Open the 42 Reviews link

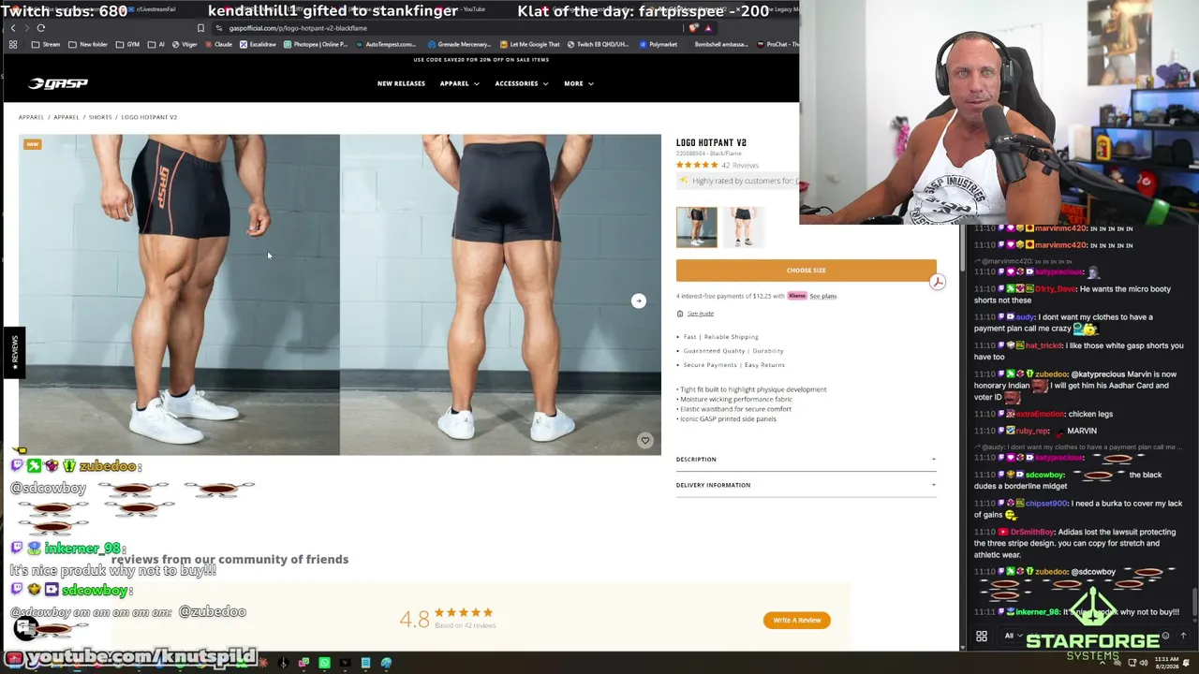740,166
